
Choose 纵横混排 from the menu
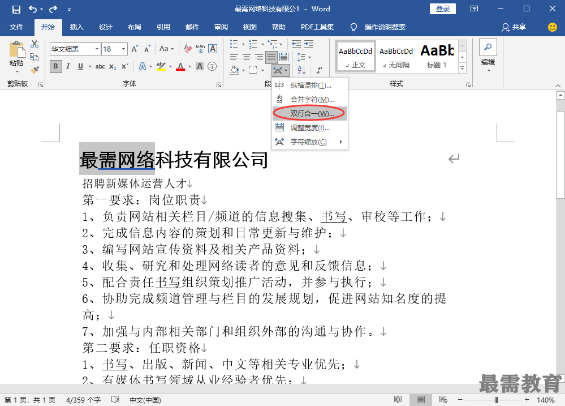coord(310,85)
